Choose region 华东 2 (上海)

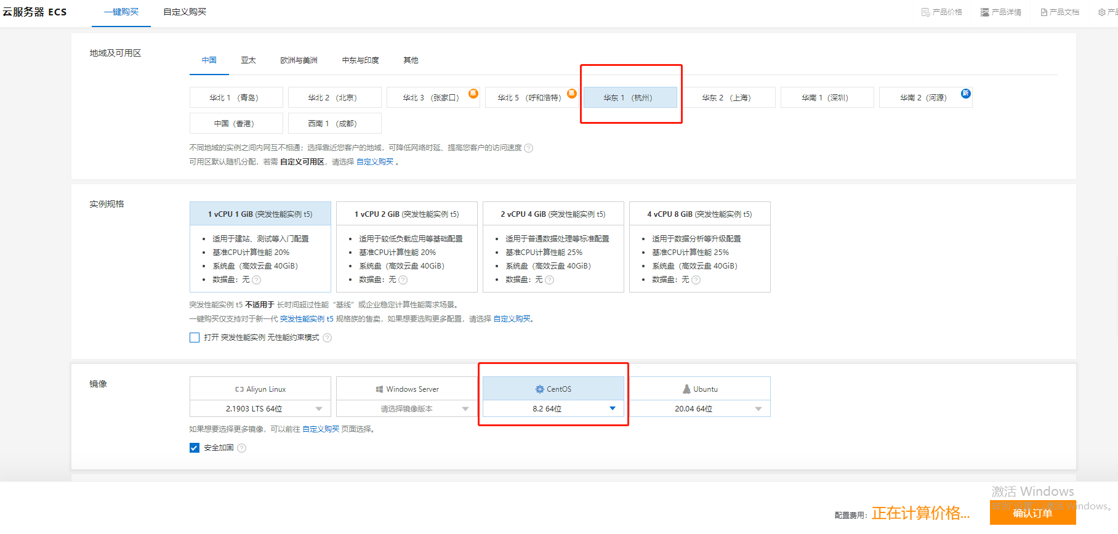[x=729, y=97]
